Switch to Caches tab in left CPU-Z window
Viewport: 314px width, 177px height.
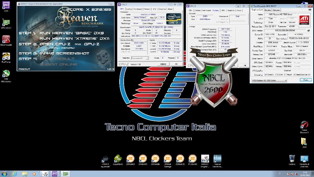pos(129,9)
